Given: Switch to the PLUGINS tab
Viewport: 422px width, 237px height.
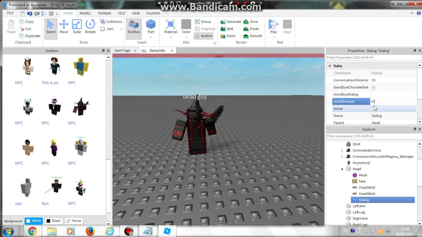Looking at the screenshot, I should click(x=153, y=13).
